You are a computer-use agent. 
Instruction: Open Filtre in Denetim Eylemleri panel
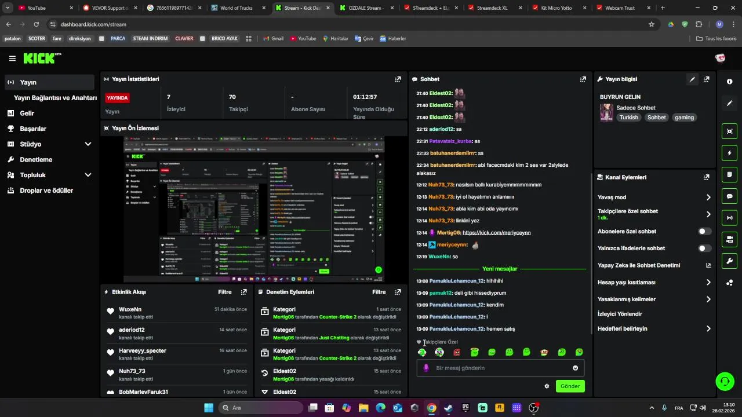pos(379,292)
